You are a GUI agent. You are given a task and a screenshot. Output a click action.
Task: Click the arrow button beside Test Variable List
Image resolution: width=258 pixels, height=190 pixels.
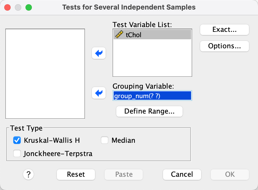(99, 53)
